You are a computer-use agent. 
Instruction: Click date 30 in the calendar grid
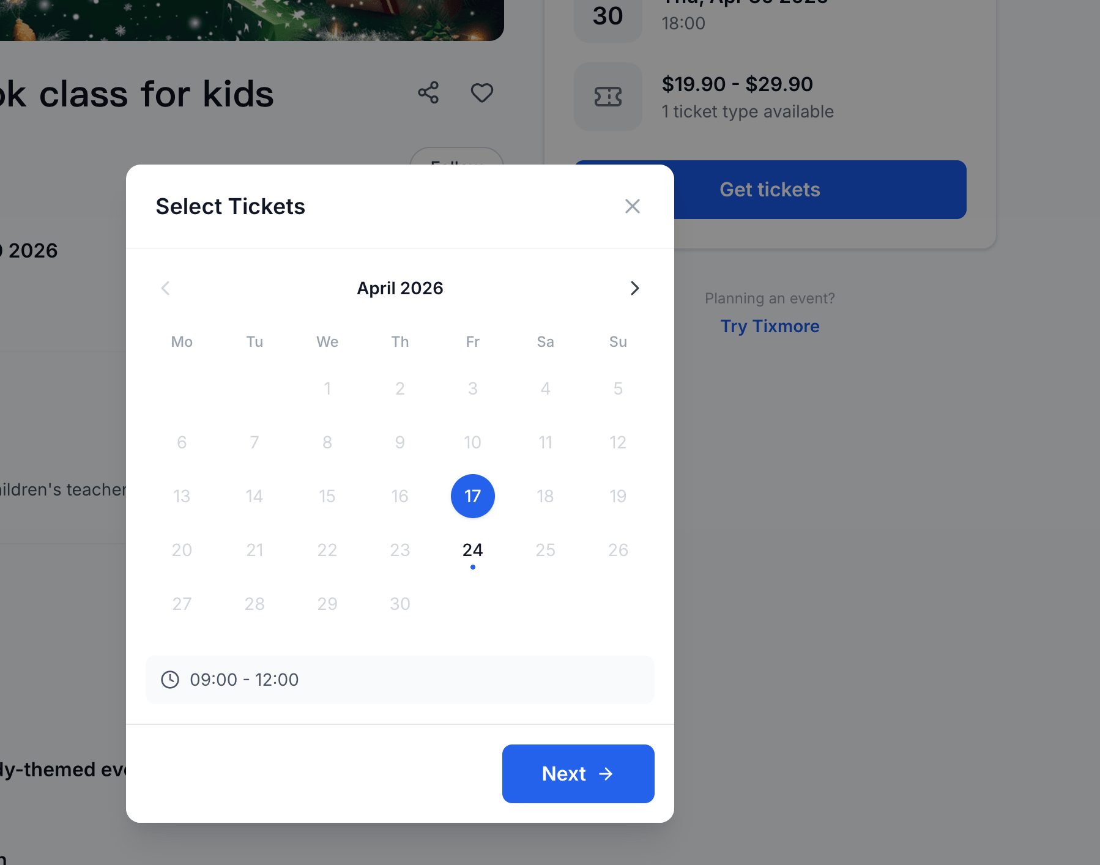coord(400,604)
